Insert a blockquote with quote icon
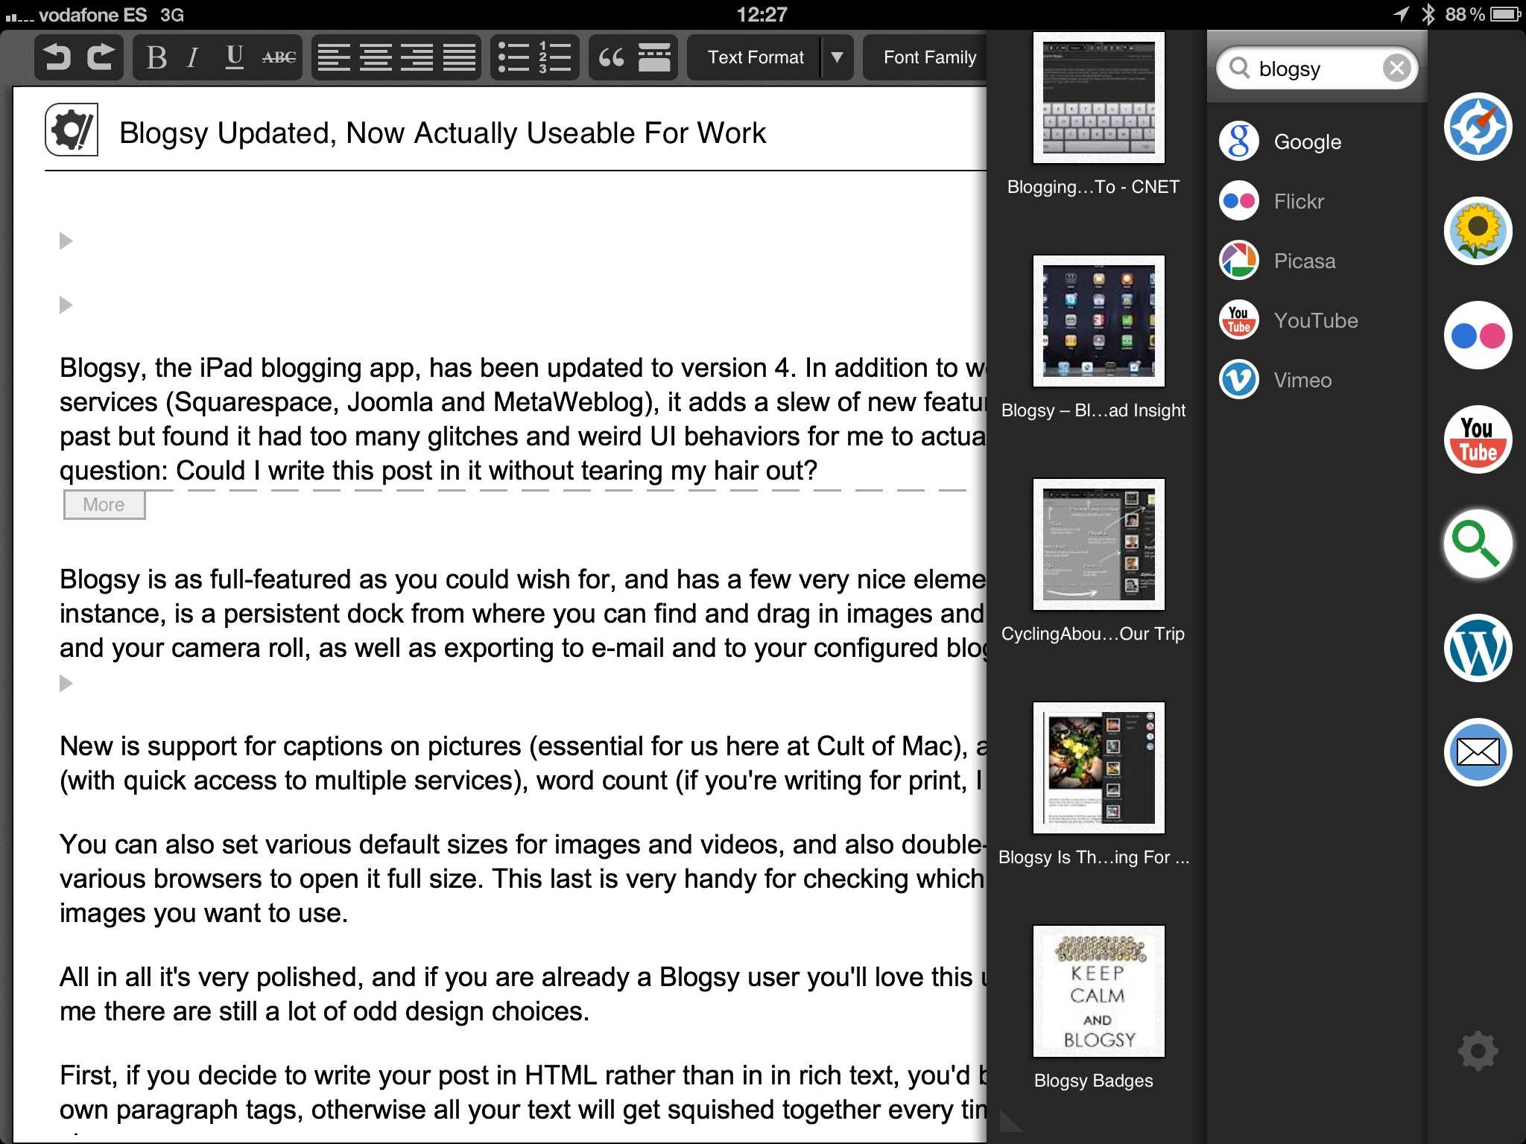The image size is (1526, 1144). click(x=611, y=57)
